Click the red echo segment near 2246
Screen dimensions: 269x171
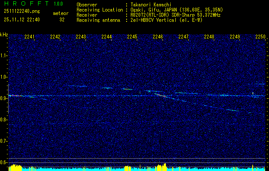tap(160, 95)
